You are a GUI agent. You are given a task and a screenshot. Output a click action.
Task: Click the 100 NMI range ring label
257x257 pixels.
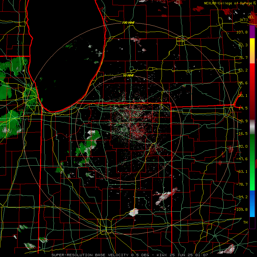point(128,23)
